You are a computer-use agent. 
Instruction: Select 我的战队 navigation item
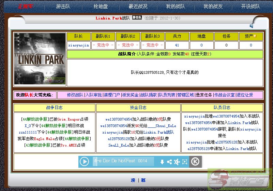click(x=176, y=6)
